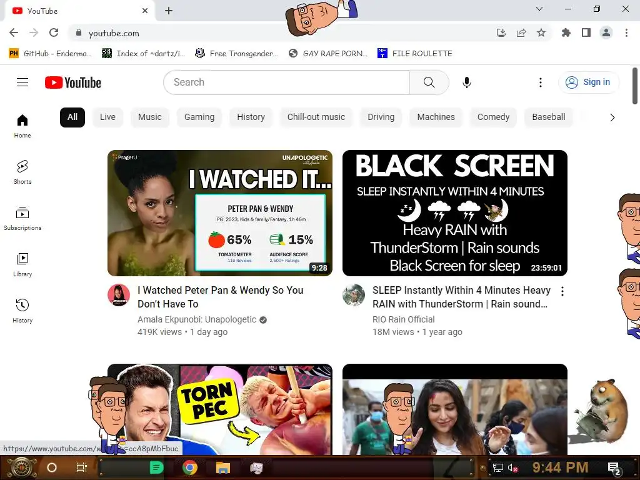Viewport: 640px width, 480px height.
Task: Click install app icon in address bar
Action: click(501, 32)
